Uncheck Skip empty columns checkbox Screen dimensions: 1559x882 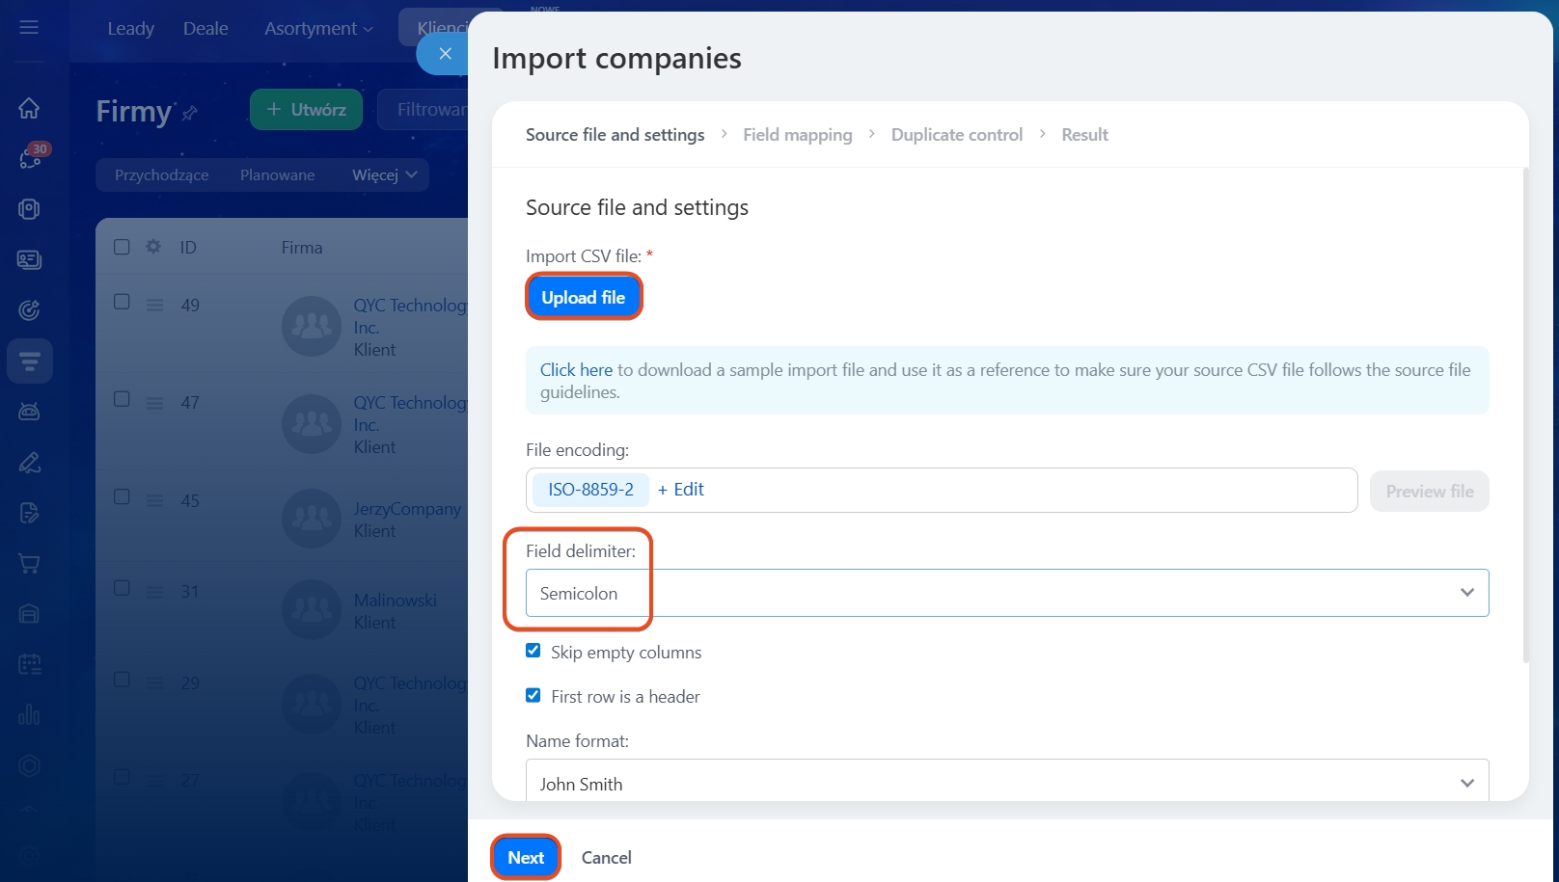pos(533,651)
